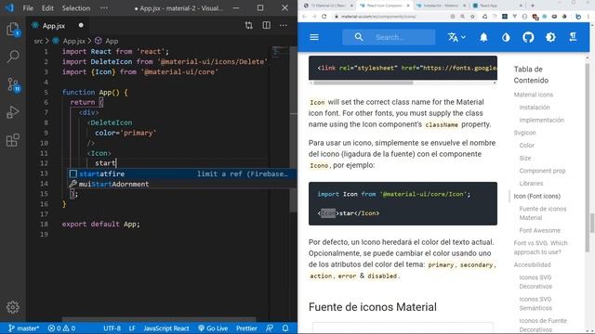The height and width of the screenshot is (334, 595).
Task: Open the Search view in activity bar
Action: 13,57
